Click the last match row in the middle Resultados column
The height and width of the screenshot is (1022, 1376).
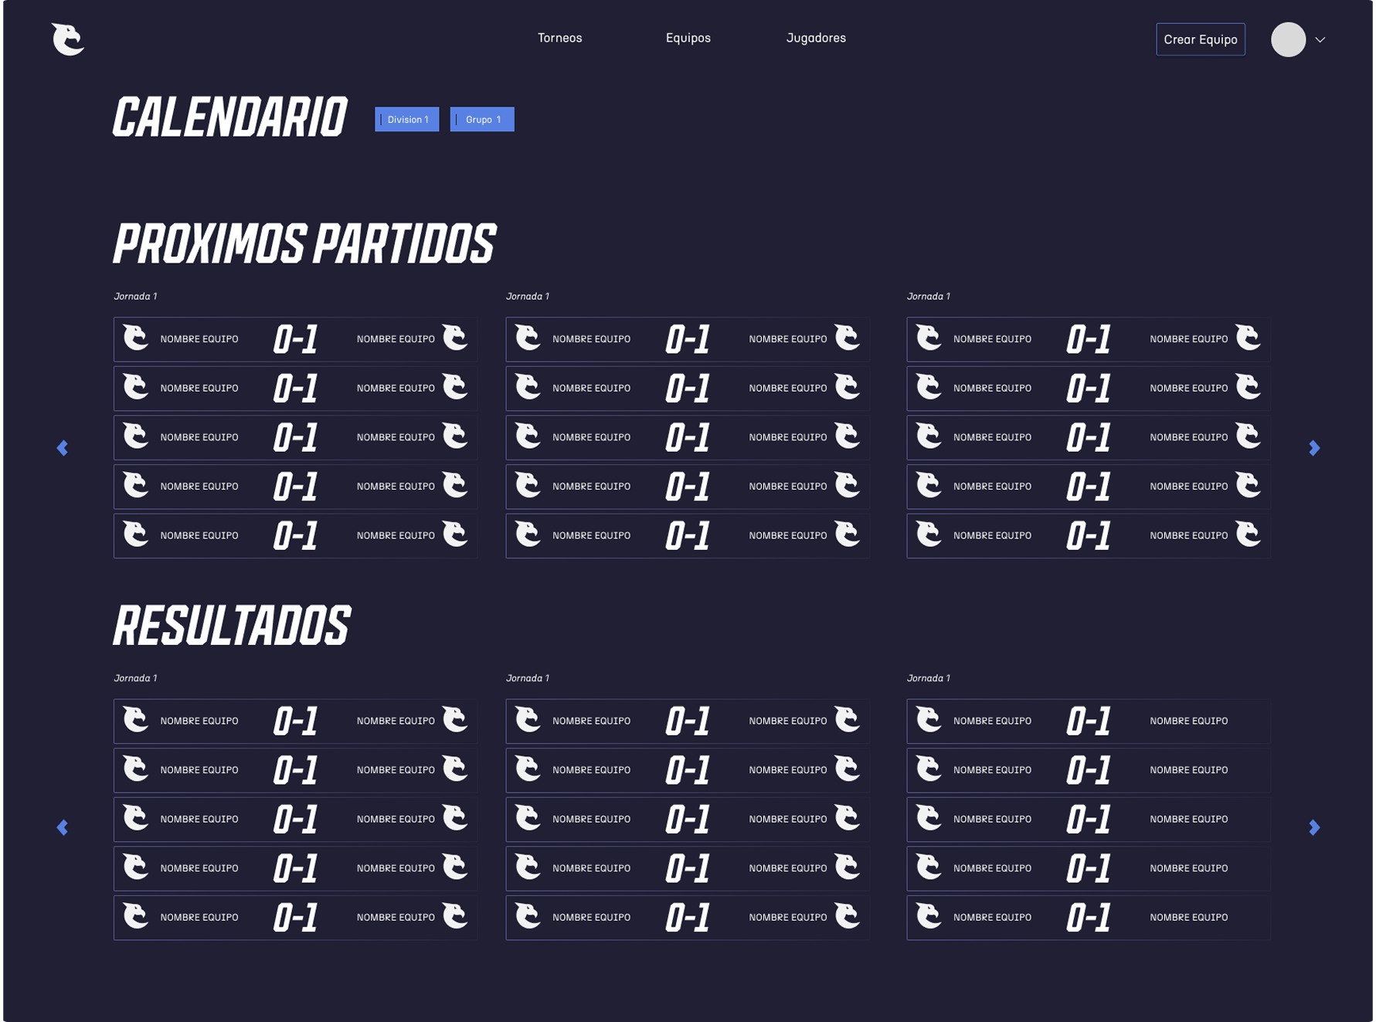pyautogui.click(x=687, y=917)
